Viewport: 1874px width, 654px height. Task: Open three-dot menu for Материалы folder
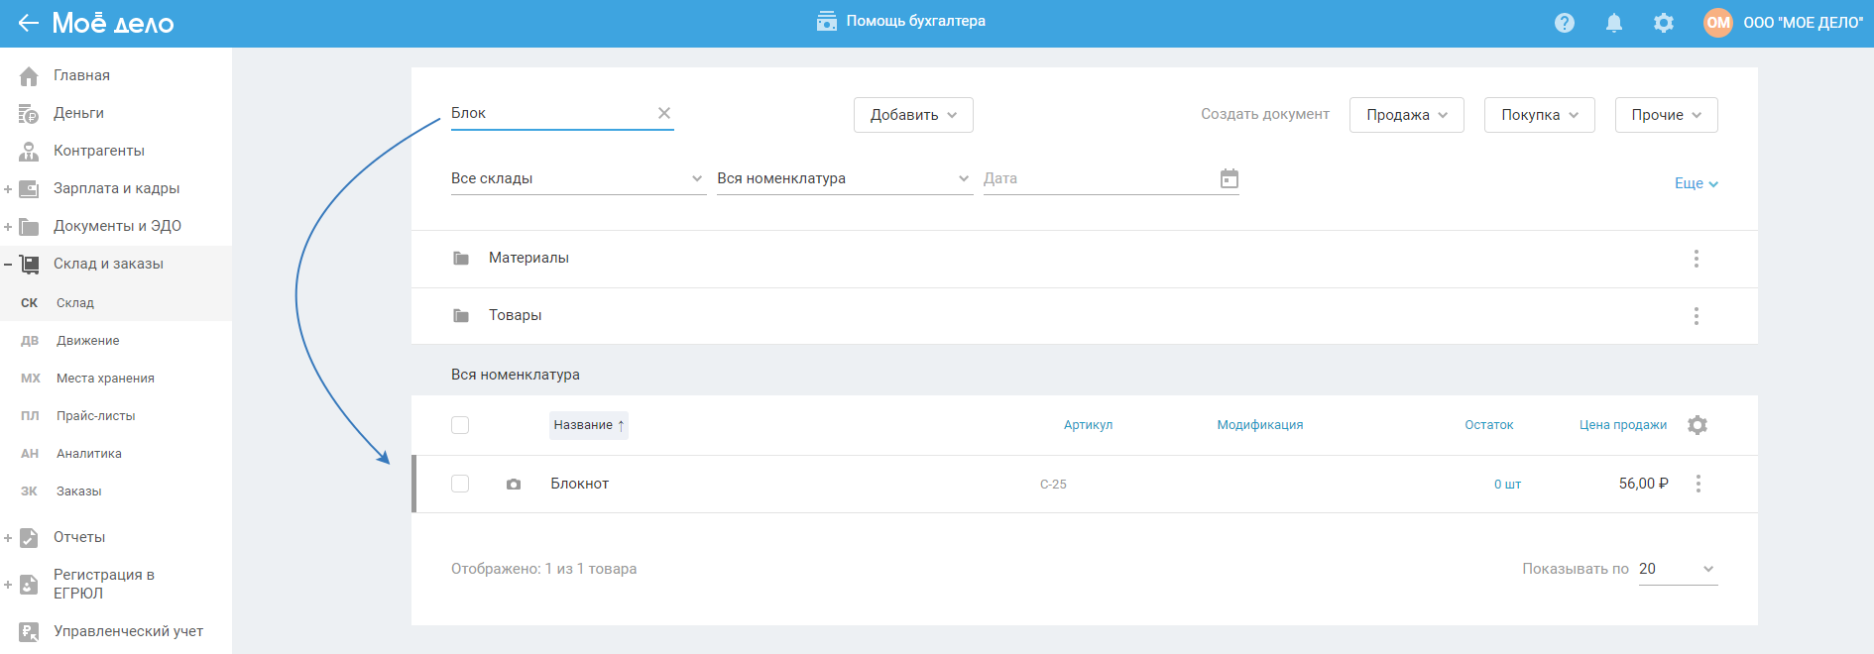coord(1696,259)
